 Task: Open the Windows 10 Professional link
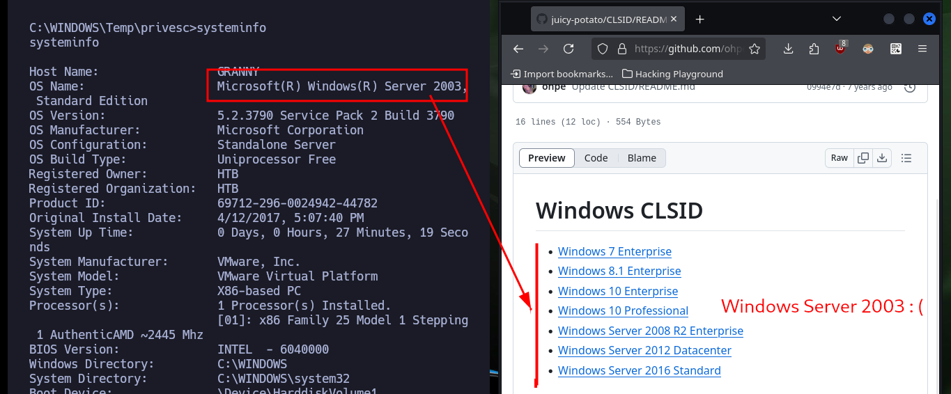coord(623,310)
